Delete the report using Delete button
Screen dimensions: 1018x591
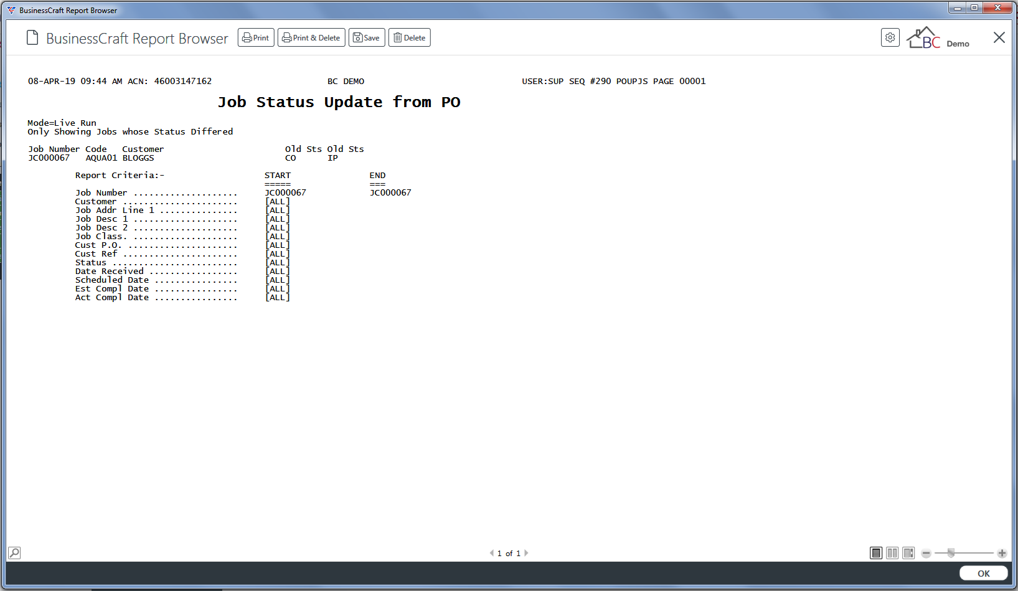(410, 38)
